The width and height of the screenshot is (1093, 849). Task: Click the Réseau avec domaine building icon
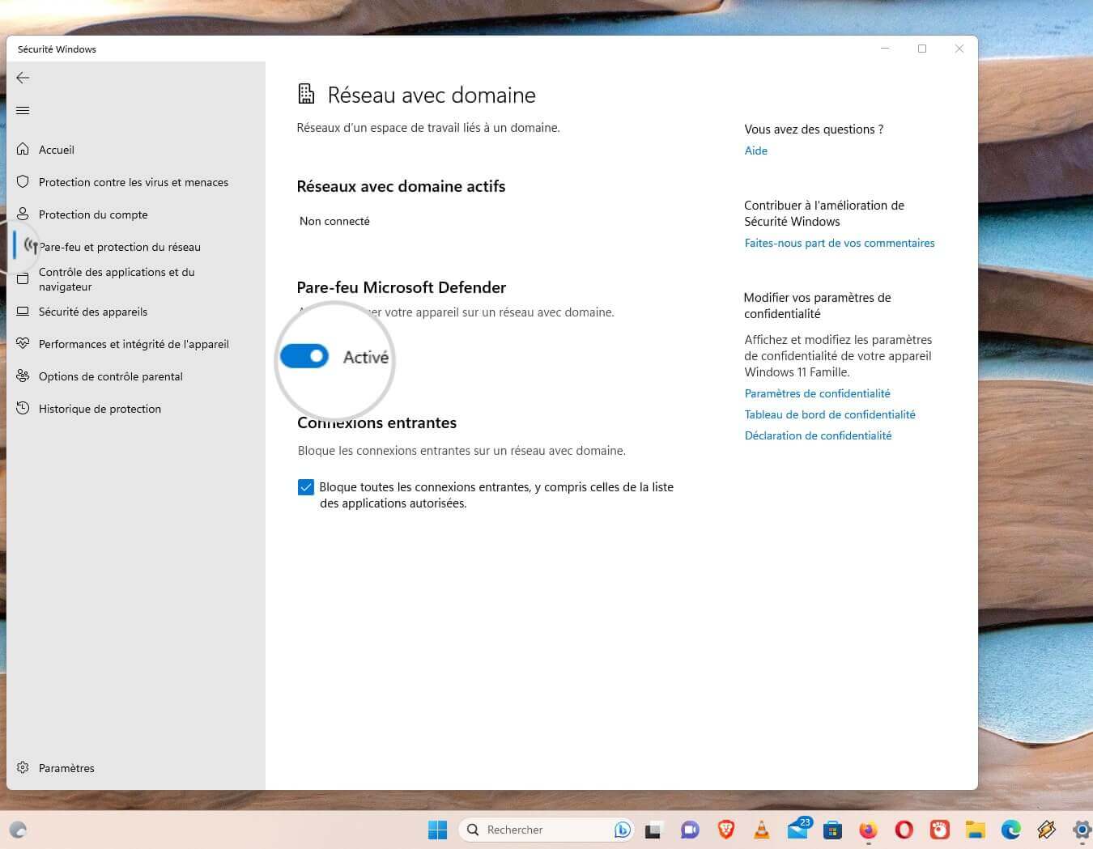click(306, 94)
